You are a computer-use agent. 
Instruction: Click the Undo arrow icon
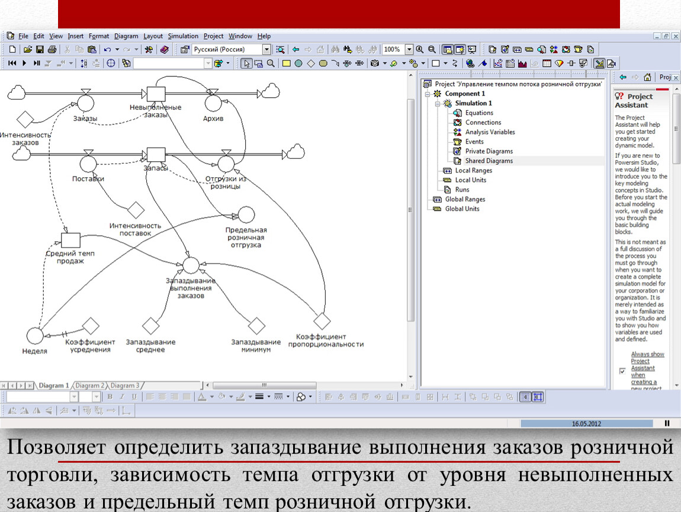click(107, 50)
